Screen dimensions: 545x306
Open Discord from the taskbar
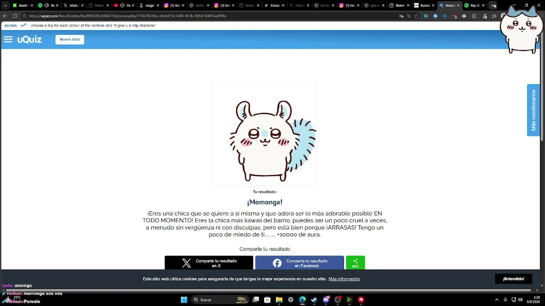point(326,300)
